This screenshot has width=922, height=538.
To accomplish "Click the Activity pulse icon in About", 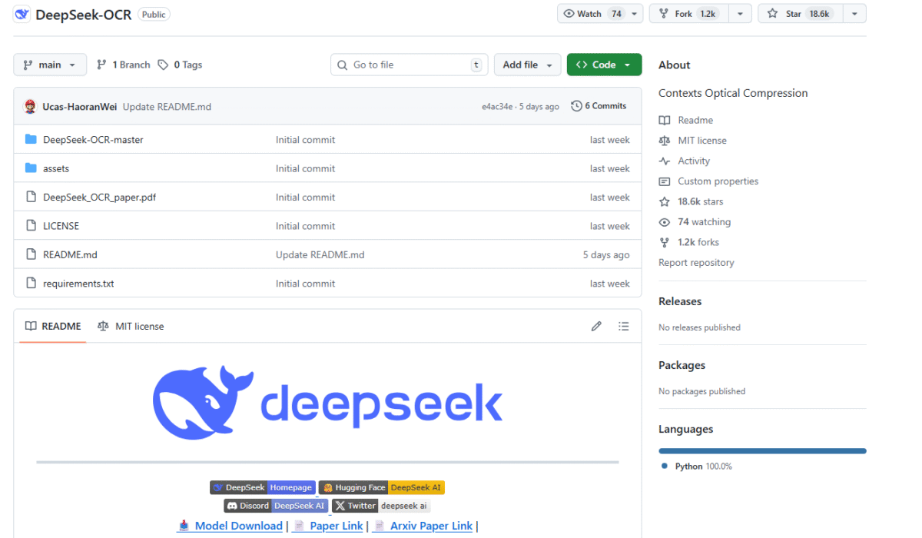I will [x=665, y=161].
